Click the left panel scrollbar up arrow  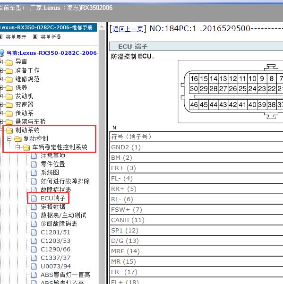[x=102, y=27]
